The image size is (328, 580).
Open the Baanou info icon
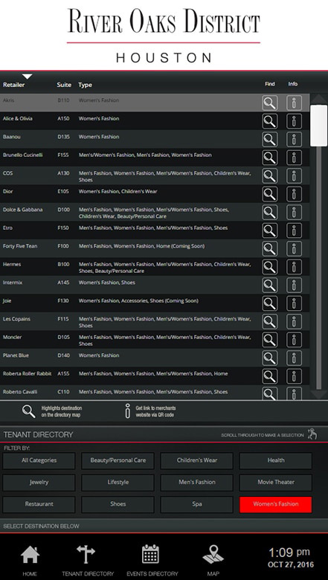pos(294,139)
